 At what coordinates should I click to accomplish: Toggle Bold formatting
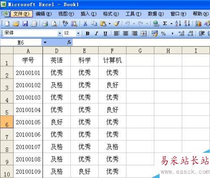point(87,34)
